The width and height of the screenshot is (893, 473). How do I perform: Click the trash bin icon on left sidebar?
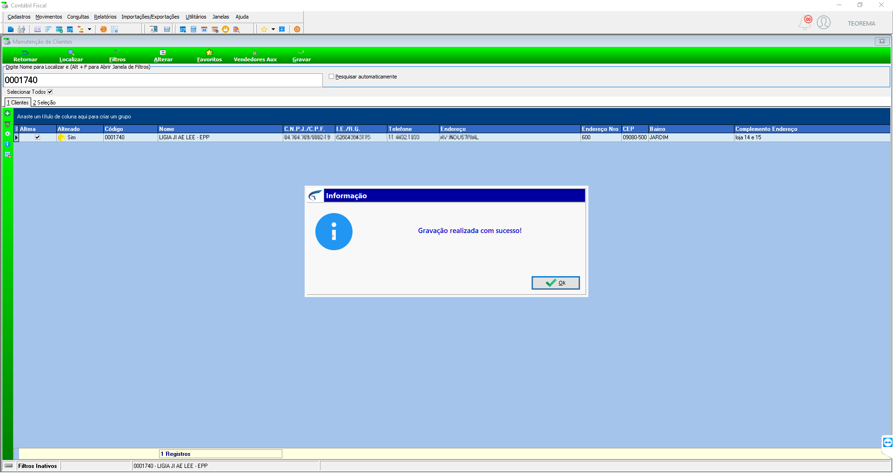click(x=7, y=124)
